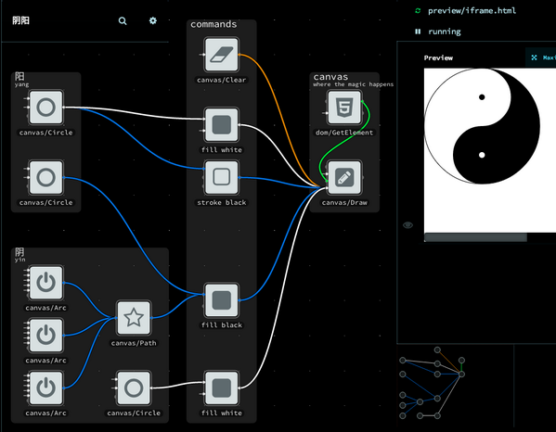Image resolution: width=556 pixels, height=432 pixels.
Task: Select the third canvas/Arc node in yin group
Action: [46, 388]
